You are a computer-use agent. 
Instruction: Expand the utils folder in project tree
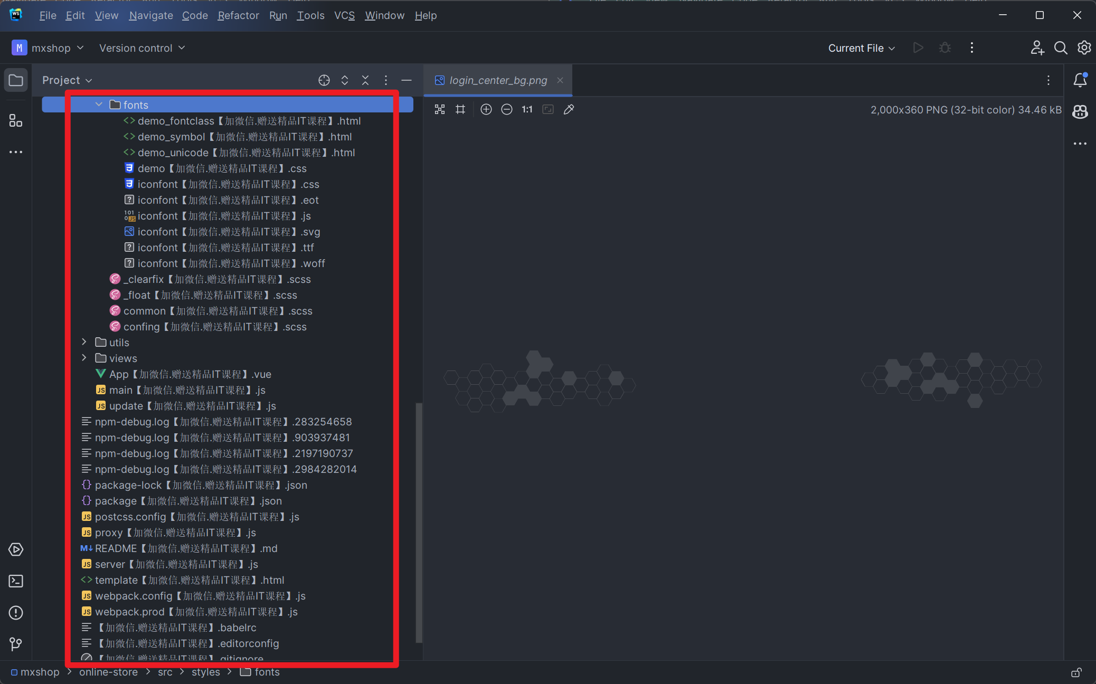coord(84,342)
